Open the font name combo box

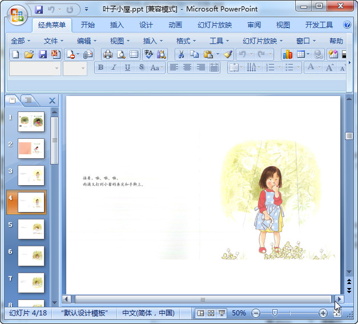point(35,68)
